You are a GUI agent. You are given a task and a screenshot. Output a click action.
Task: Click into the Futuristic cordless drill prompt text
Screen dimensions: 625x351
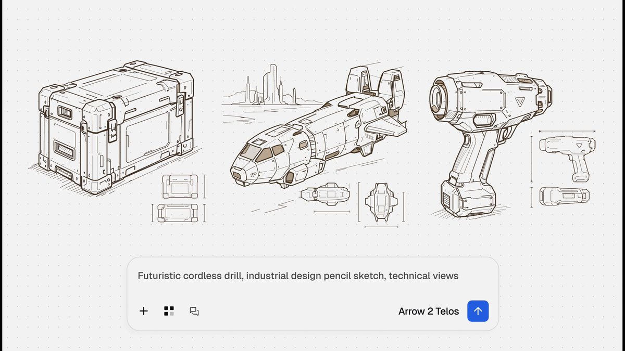(298, 276)
